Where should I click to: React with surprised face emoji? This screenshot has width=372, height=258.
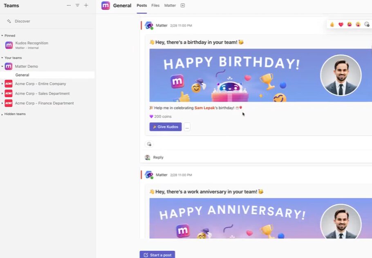click(358, 24)
